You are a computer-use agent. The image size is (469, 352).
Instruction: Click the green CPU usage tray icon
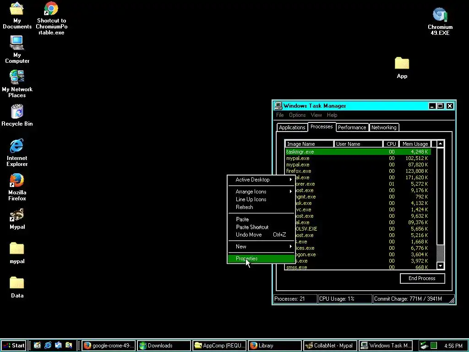[434, 346]
